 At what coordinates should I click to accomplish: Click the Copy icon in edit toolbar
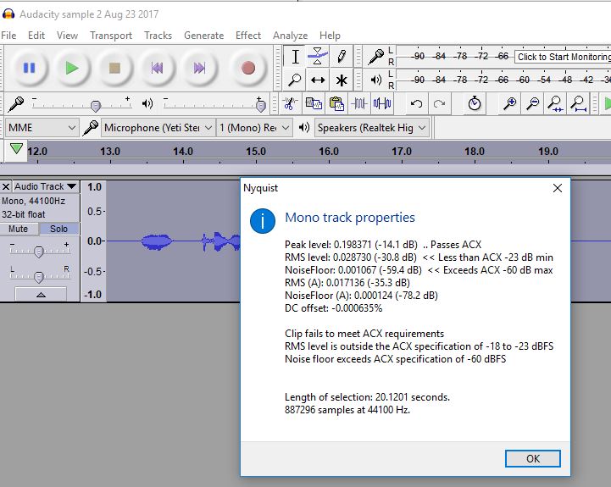(x=313, y=103)
